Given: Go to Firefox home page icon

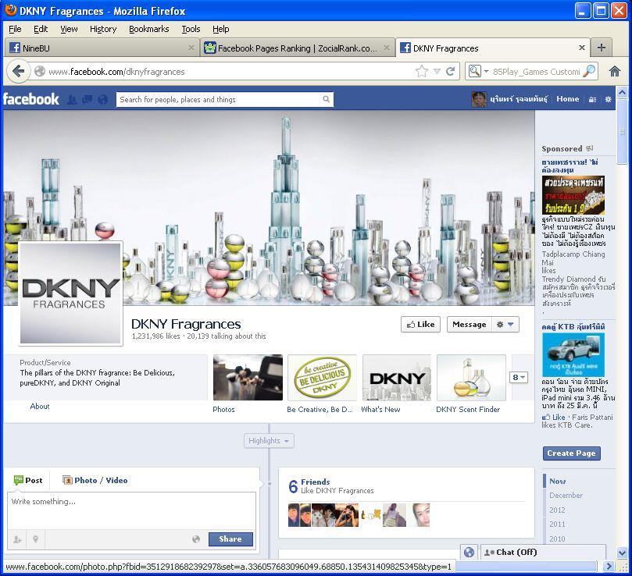Looking at the screenshot, I should pos(615,71).
